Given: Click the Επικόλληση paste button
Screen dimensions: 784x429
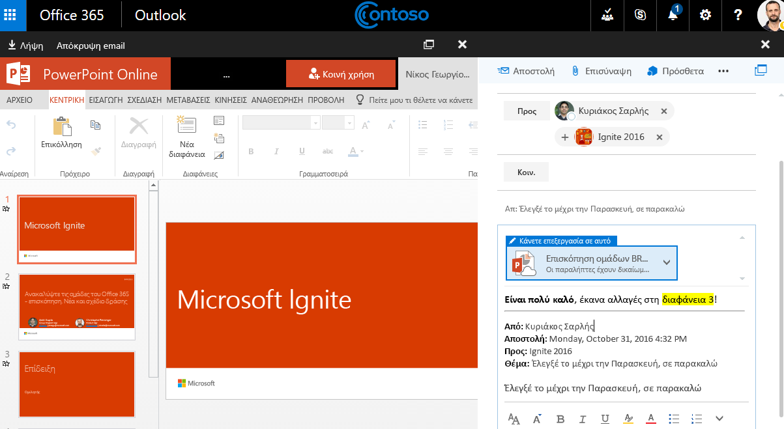Looking at the screenshot, I should point(61,134).
